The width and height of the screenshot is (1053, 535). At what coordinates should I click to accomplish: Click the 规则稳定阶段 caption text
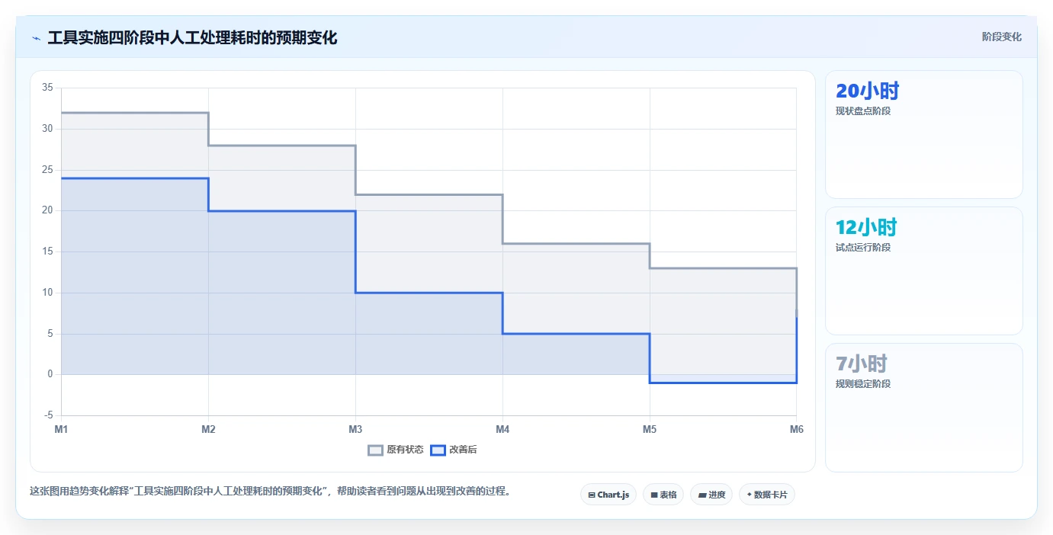tap(863, 384)
